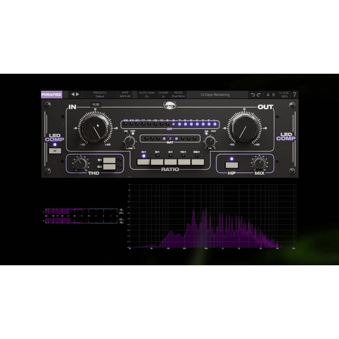Image resolution: width=339 pixels, height=339 pixels.
Task: Select PRE LED above the LOW knob
Action: [126, 133]
